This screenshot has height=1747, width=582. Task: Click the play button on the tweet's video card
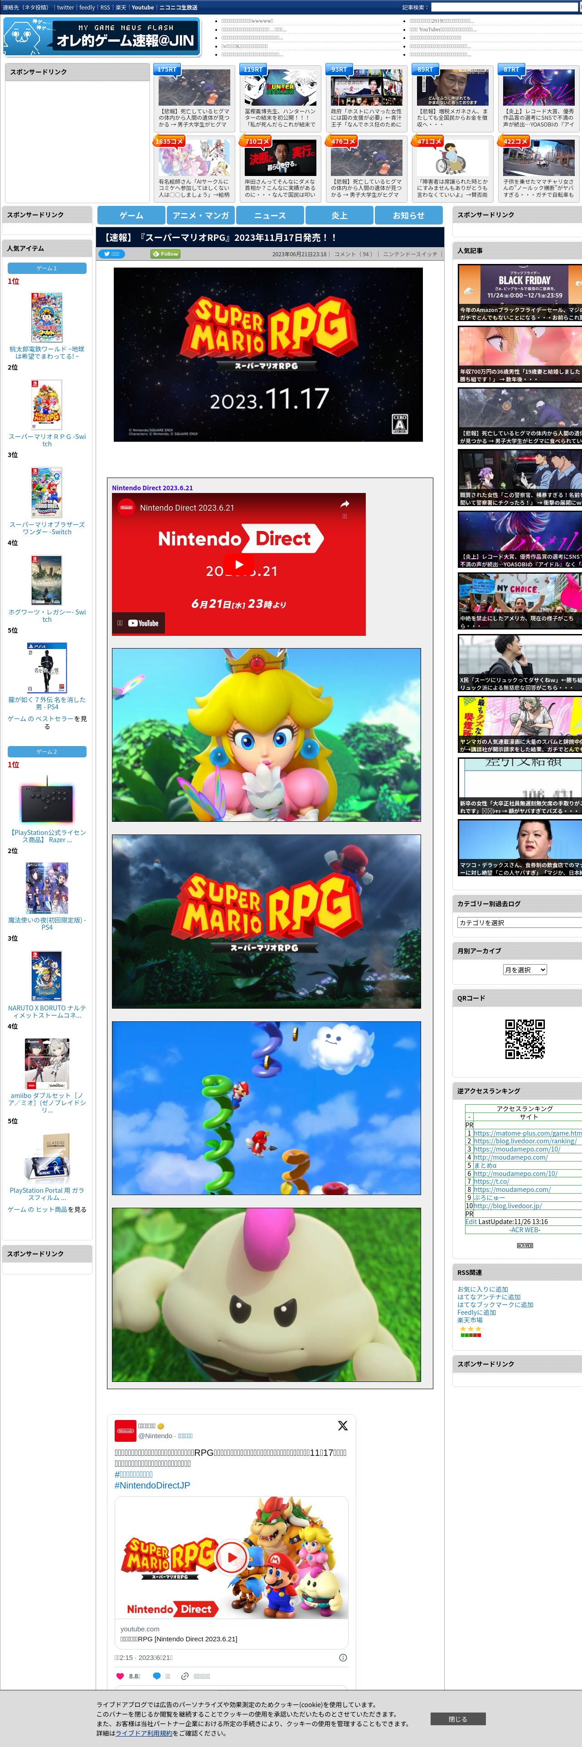click(232, 1558)
